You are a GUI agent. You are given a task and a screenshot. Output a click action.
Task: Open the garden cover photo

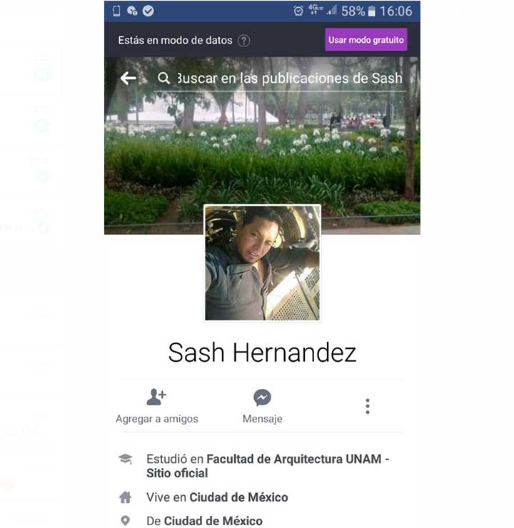262,146
